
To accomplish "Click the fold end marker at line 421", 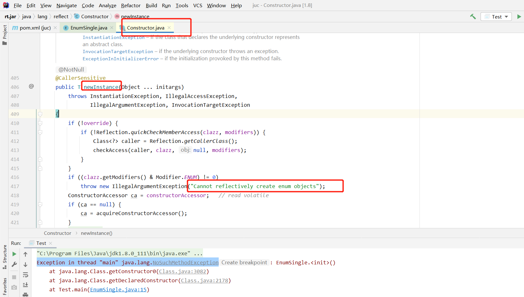I will tap(40, 222).
